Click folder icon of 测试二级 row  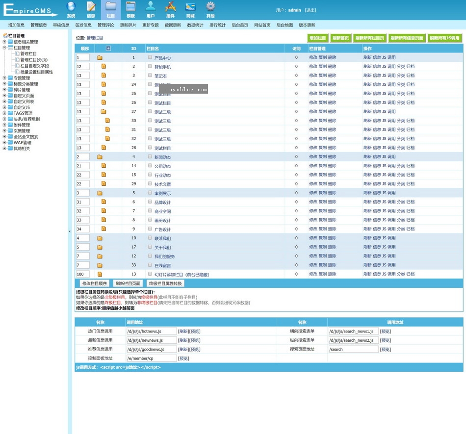click(104, 112)
